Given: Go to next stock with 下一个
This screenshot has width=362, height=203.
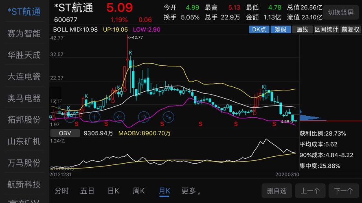Looking at the screenshot, I should click(x=344, y=191).
